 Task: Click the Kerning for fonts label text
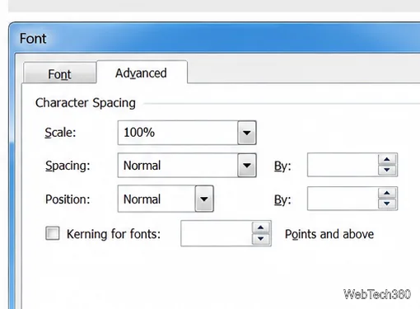(x=114, y=234)
